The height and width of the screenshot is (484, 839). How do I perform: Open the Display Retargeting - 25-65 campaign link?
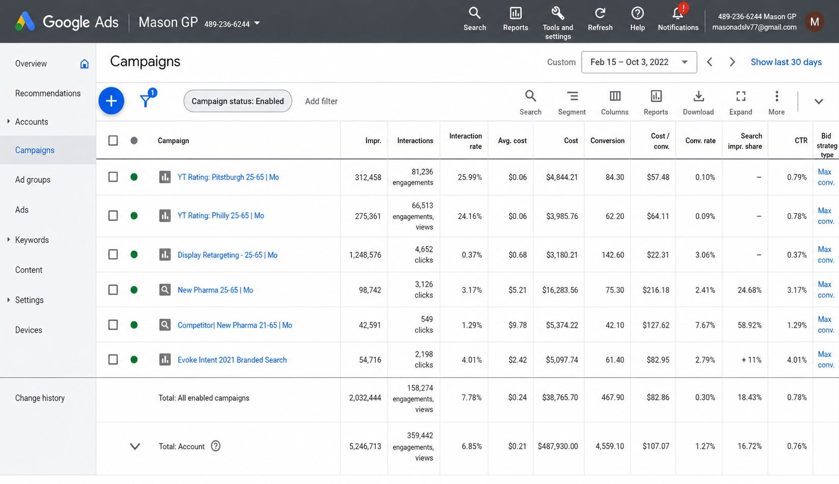click(x=227, y=255)
